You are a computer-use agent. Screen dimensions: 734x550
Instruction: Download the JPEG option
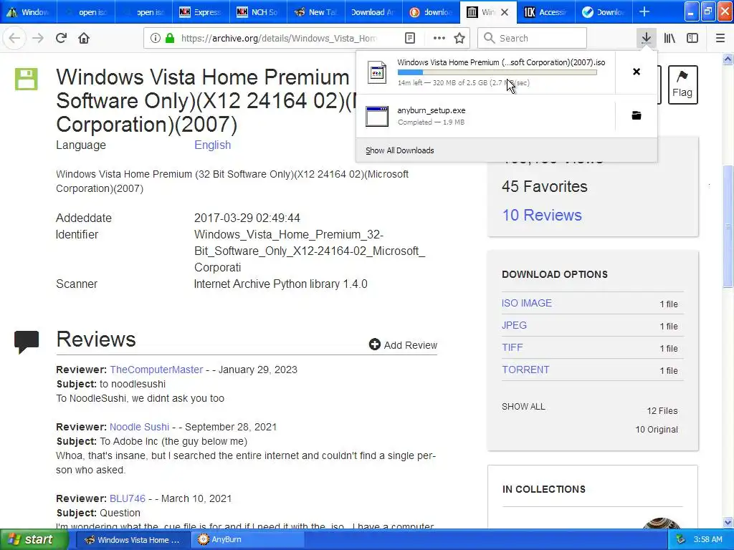(x=514, y=325)
